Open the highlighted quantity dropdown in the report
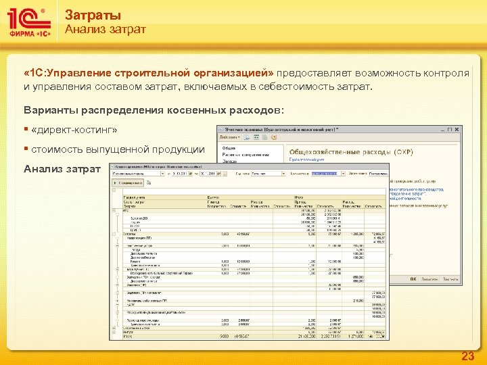 [343, 174]
